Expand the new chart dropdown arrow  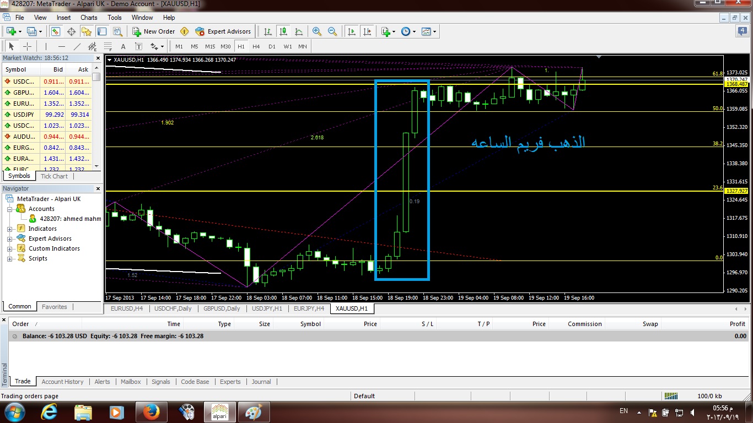(x=20, y=31)
